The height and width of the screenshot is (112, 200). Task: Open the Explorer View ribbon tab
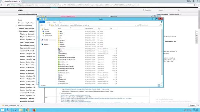click(x=60, y=22)
